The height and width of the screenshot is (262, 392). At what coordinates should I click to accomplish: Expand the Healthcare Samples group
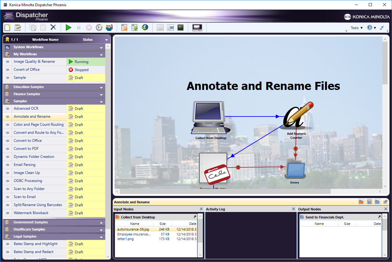click(101, 230)
